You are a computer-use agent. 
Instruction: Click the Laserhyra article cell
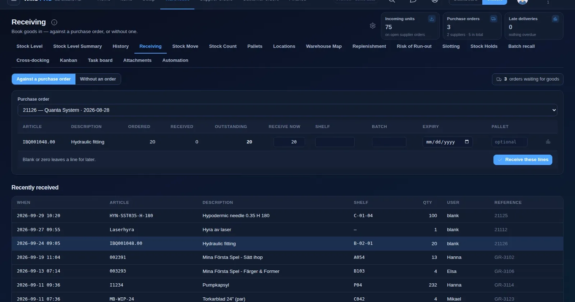coord(122,230)
